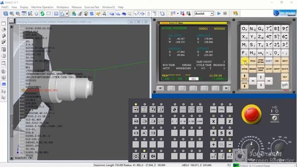Click the G address key
Viewport: 297px width, 167px height.
tap(261, 29)
